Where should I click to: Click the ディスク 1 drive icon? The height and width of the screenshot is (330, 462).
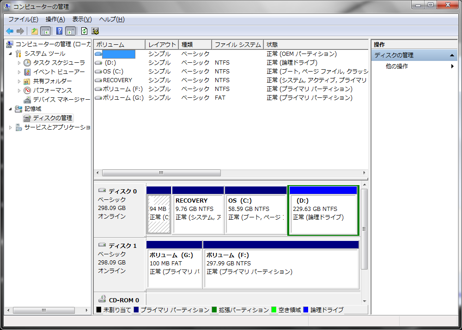[x=102, y=245]
